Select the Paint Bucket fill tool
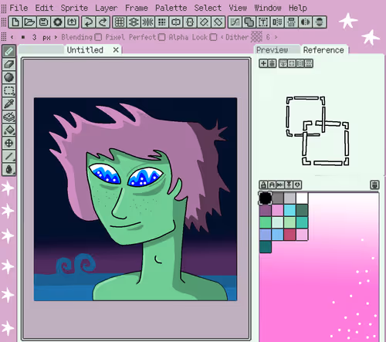 9,130
